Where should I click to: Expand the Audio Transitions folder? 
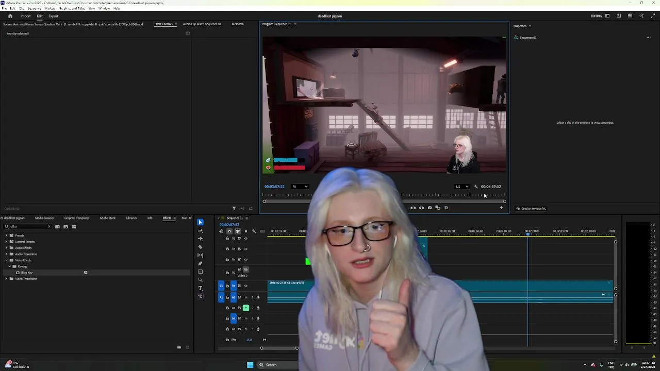point(6,254)
